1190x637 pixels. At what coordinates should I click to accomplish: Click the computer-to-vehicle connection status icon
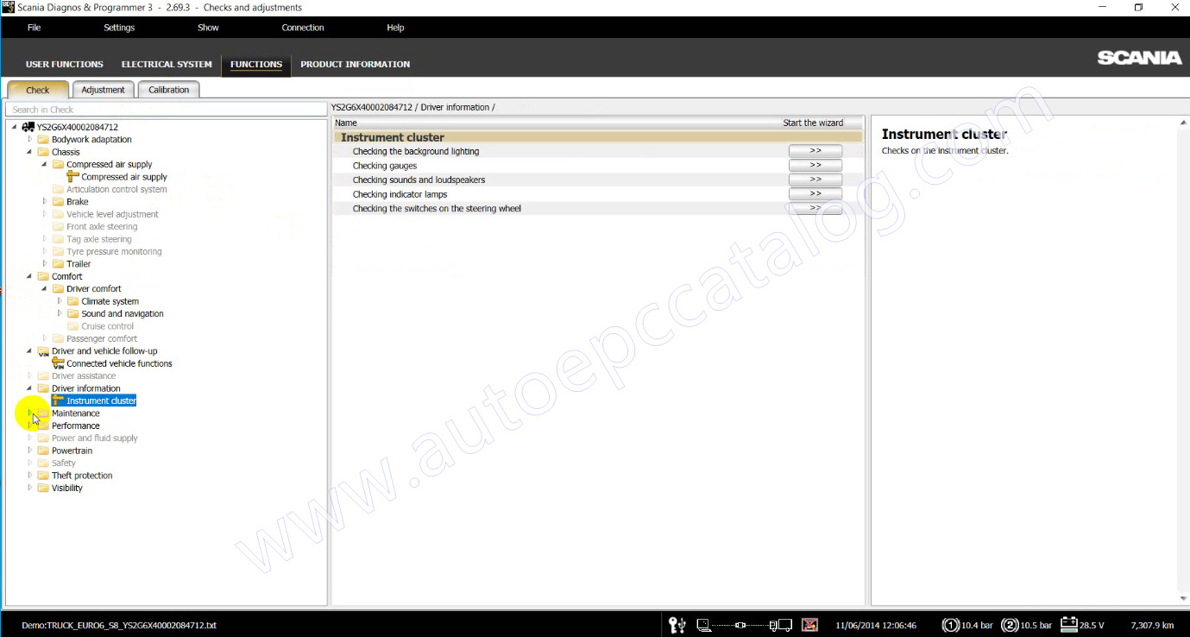coord(744,625)
